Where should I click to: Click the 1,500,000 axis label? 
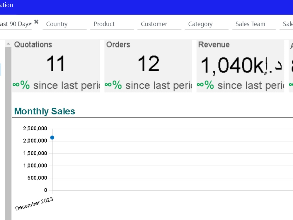click(35, 153)
